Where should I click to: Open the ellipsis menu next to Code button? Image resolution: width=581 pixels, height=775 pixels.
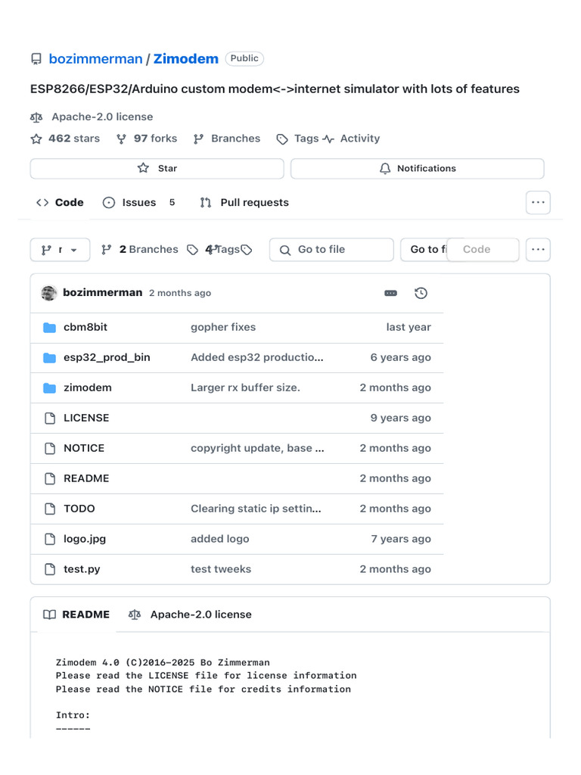pyautogui.click(x=538, y=250)
